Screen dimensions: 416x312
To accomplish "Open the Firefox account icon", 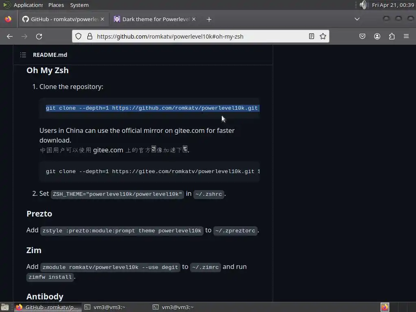I will (377, 36).
